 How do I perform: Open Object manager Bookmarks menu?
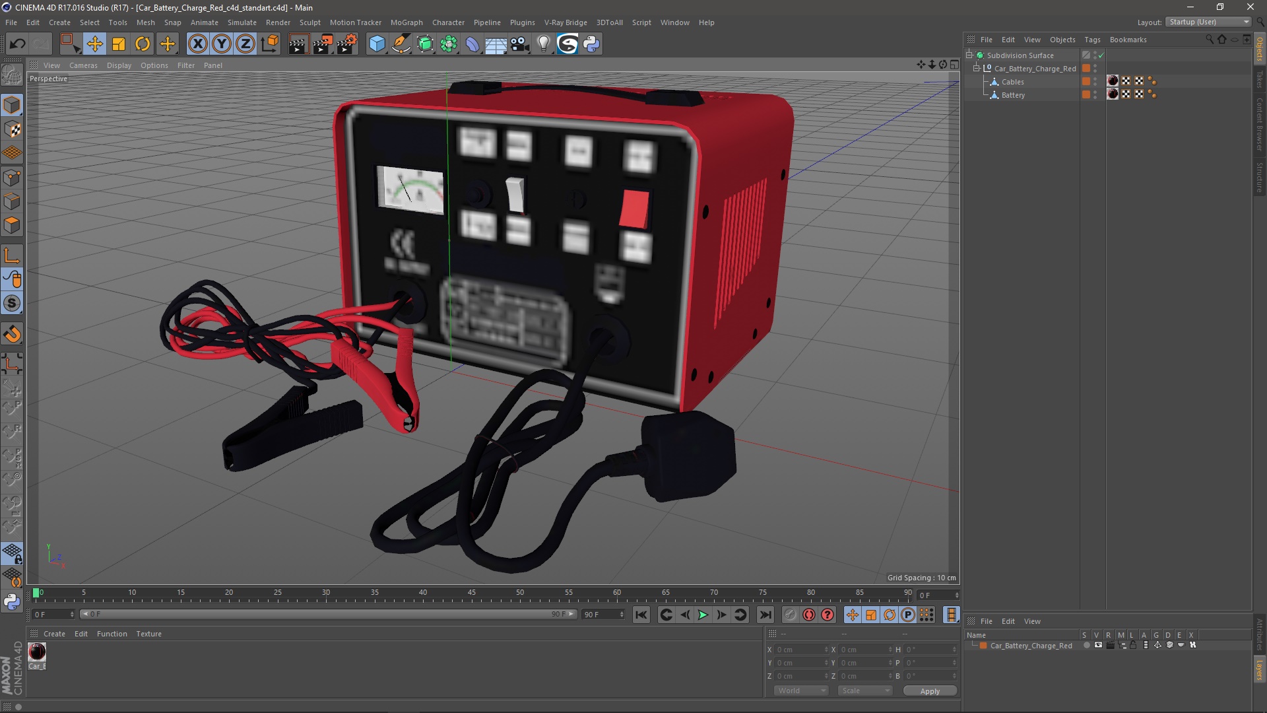(x=1128, y=40)
